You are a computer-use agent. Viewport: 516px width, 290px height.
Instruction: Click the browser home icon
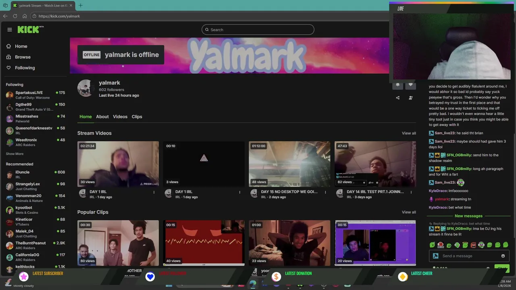[x=25, y=16]
